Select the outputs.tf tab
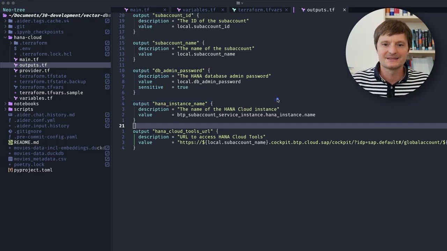447x251 pixels. [x=321, y=10]
